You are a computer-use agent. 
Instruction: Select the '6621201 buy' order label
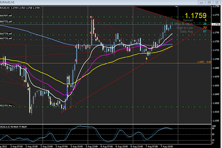click(x=6, y=105)
